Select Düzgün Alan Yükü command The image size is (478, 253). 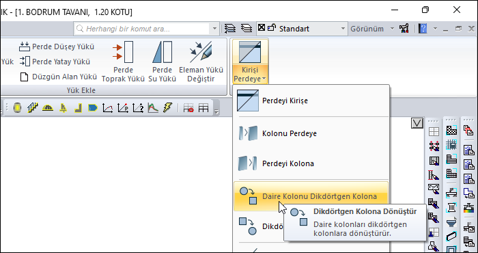[x=58, y=77]
